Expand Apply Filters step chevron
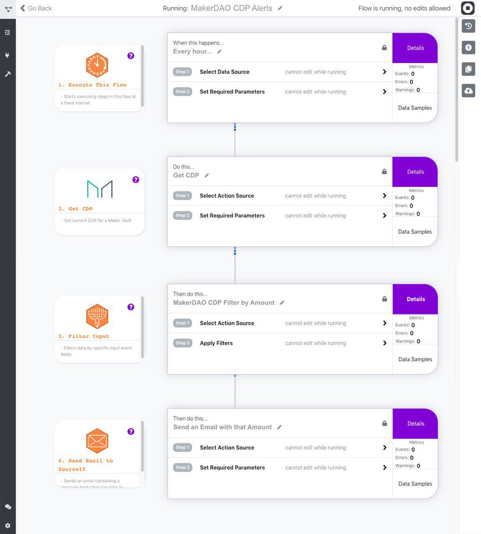The height and width of the screenshot is (534, 481). (384, 343)
